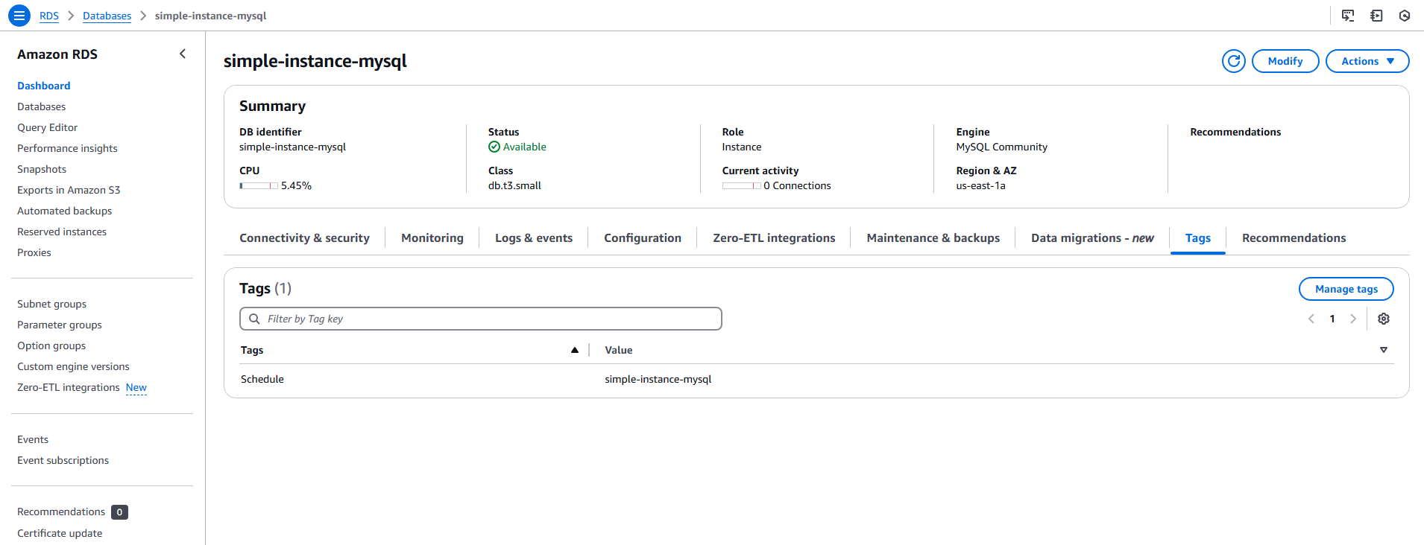Click the CPU usage bar
This screenshot has width=1424, height=545.
[x=259, y=186]
